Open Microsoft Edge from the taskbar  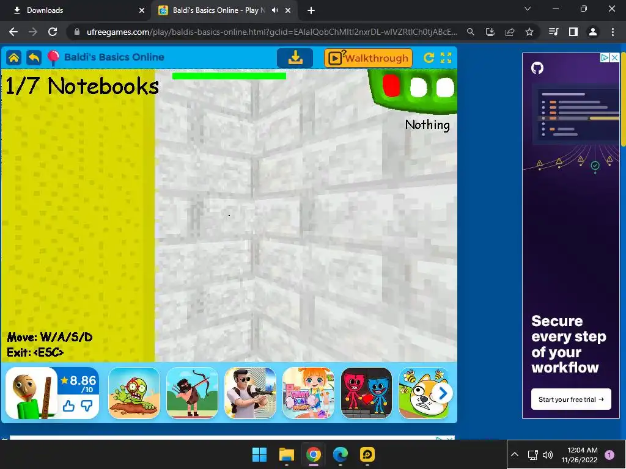pos(340,454)
